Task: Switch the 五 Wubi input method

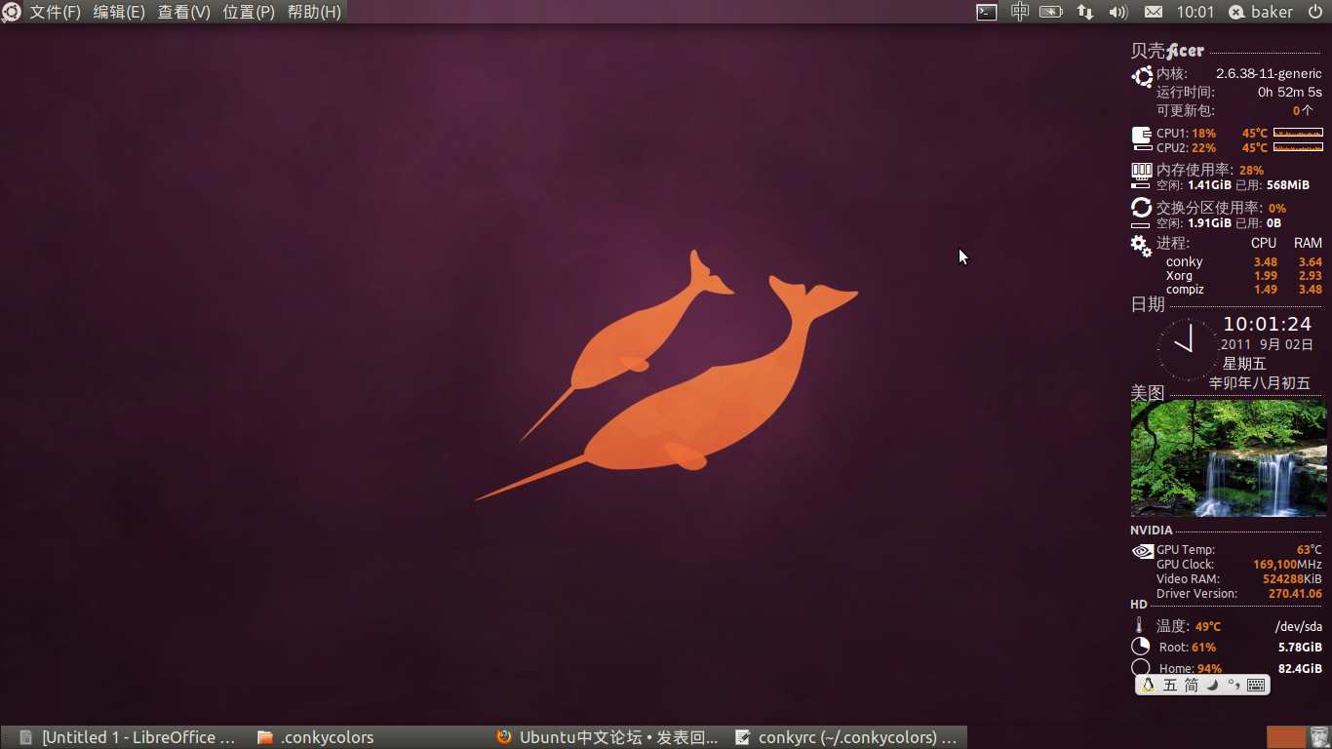Action: [x=1170, y=686]
